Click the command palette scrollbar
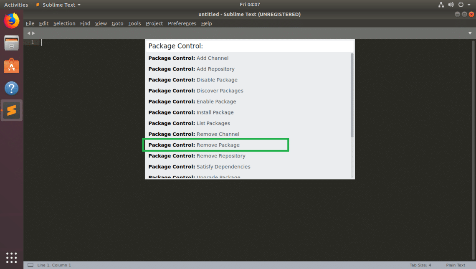The image size is (476, 269). [x=352, y=95]
